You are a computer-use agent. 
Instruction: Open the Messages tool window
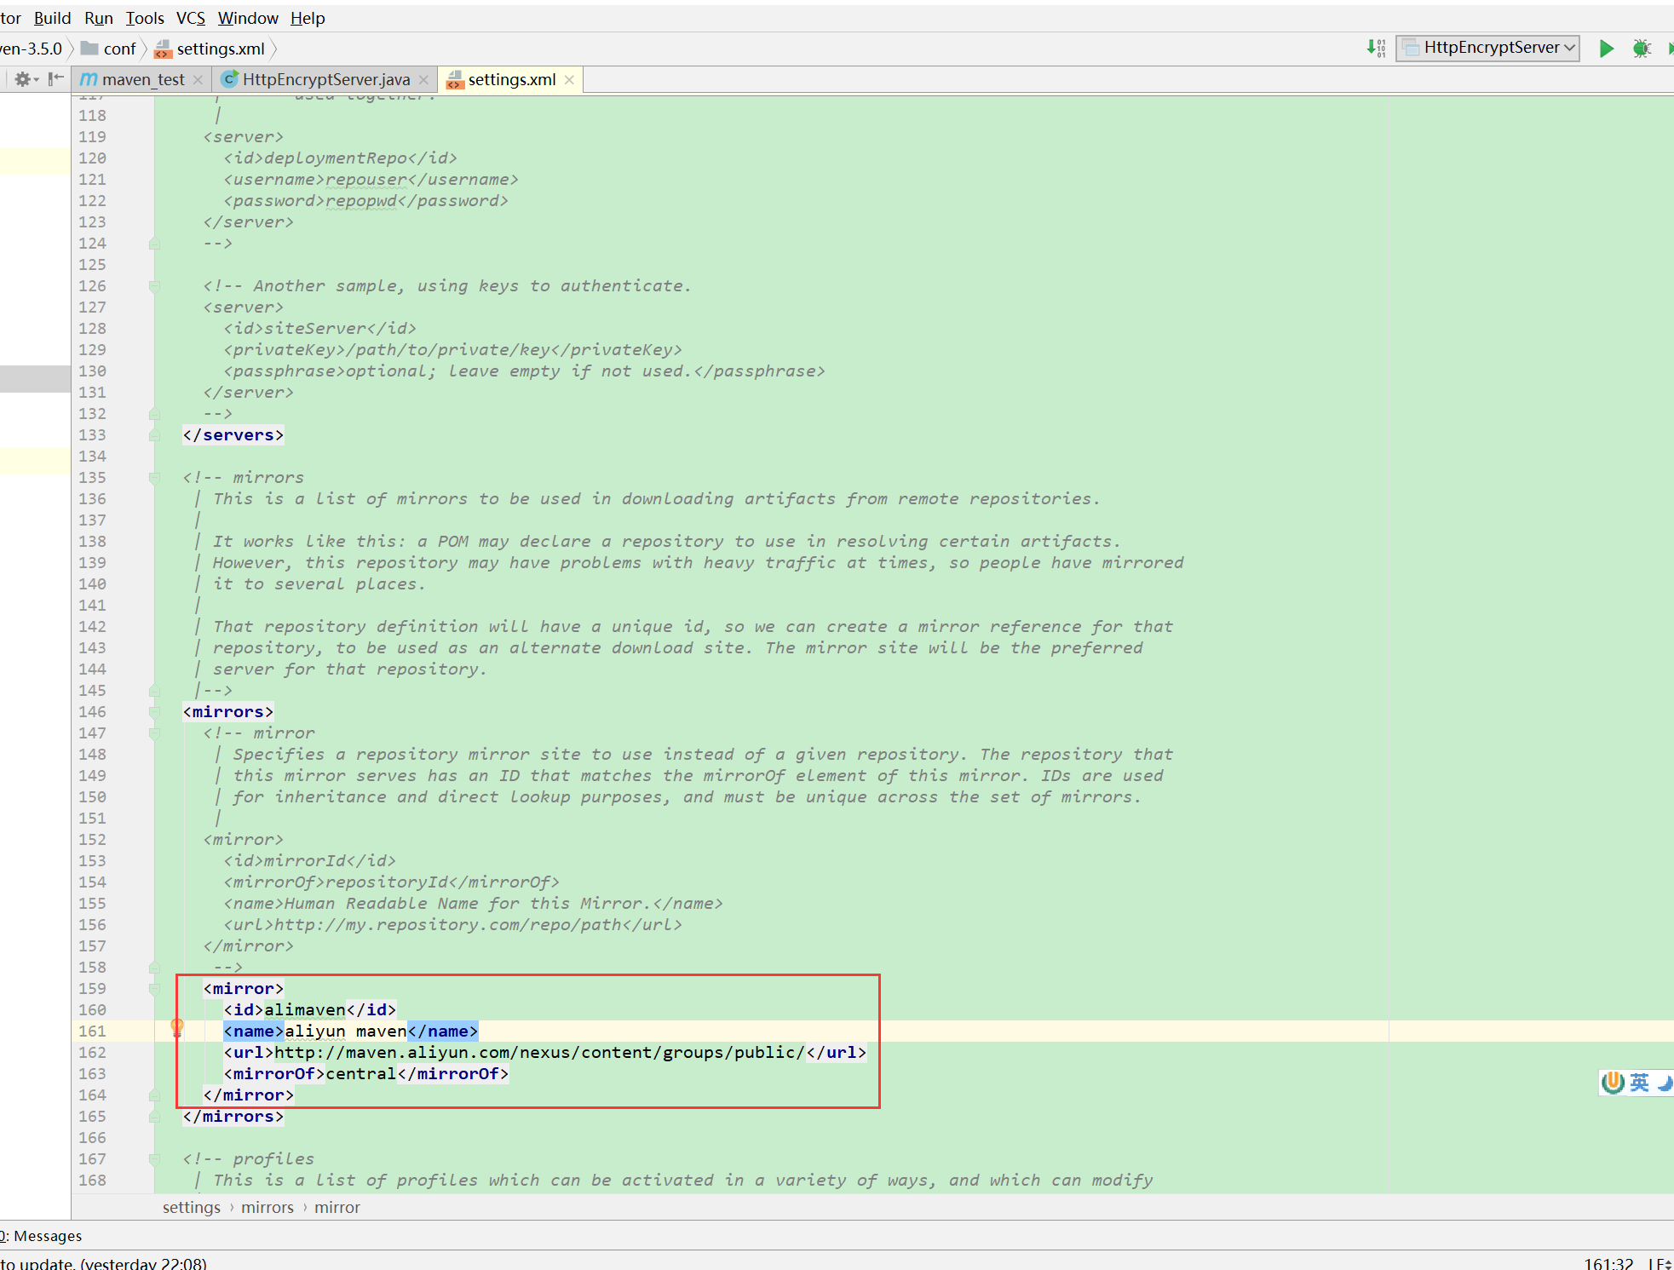[x=47, y=1236]
